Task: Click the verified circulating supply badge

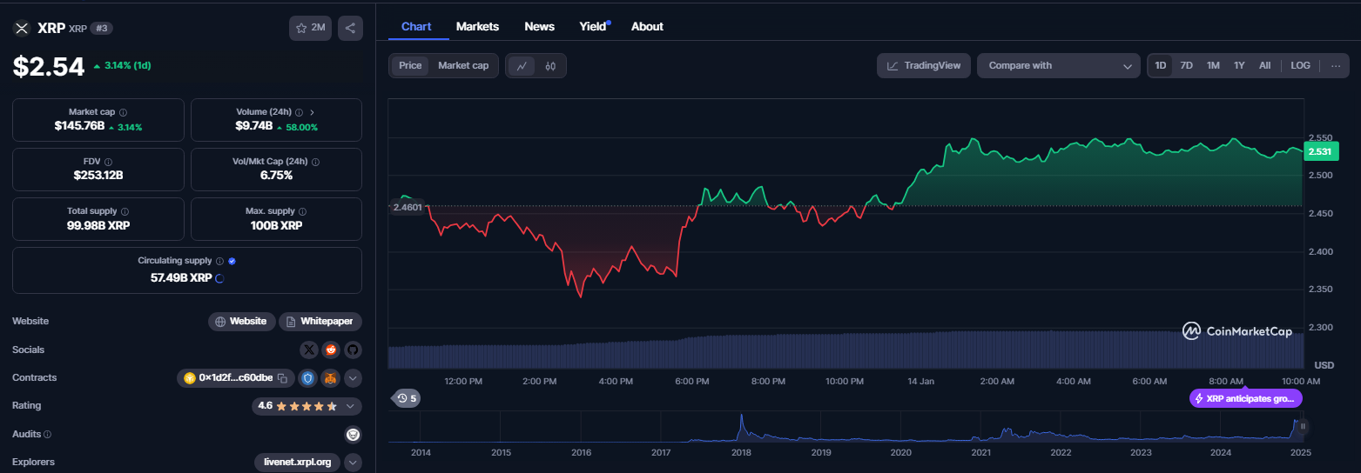Action: pyautogui.click(x=232, y=261)
